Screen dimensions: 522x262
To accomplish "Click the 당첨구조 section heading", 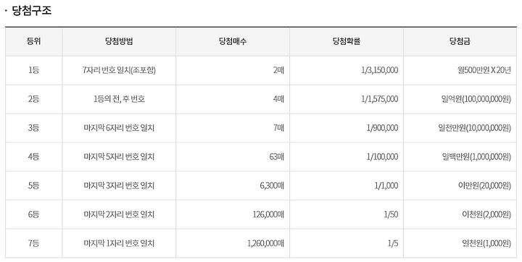I will coord(32,10).
